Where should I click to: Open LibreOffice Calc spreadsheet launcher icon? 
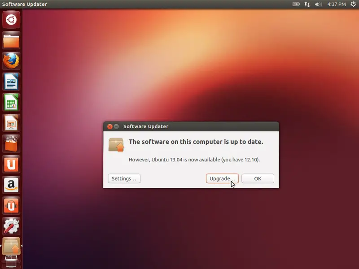11,102
